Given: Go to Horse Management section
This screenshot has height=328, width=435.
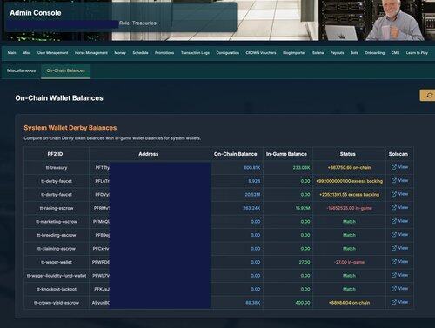Looking at the screenshot, I should [x=91, y=53].
